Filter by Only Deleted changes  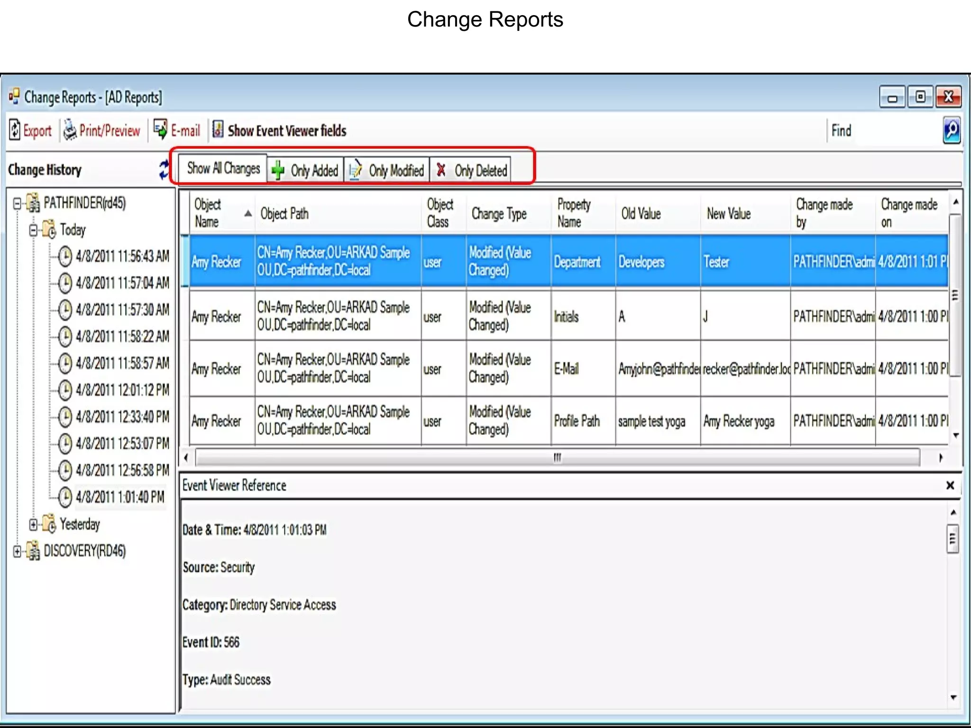(x=471, y=170)
